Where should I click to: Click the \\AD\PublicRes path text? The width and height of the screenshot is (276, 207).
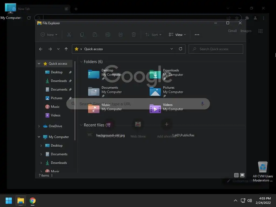click(x=183, y=135)
